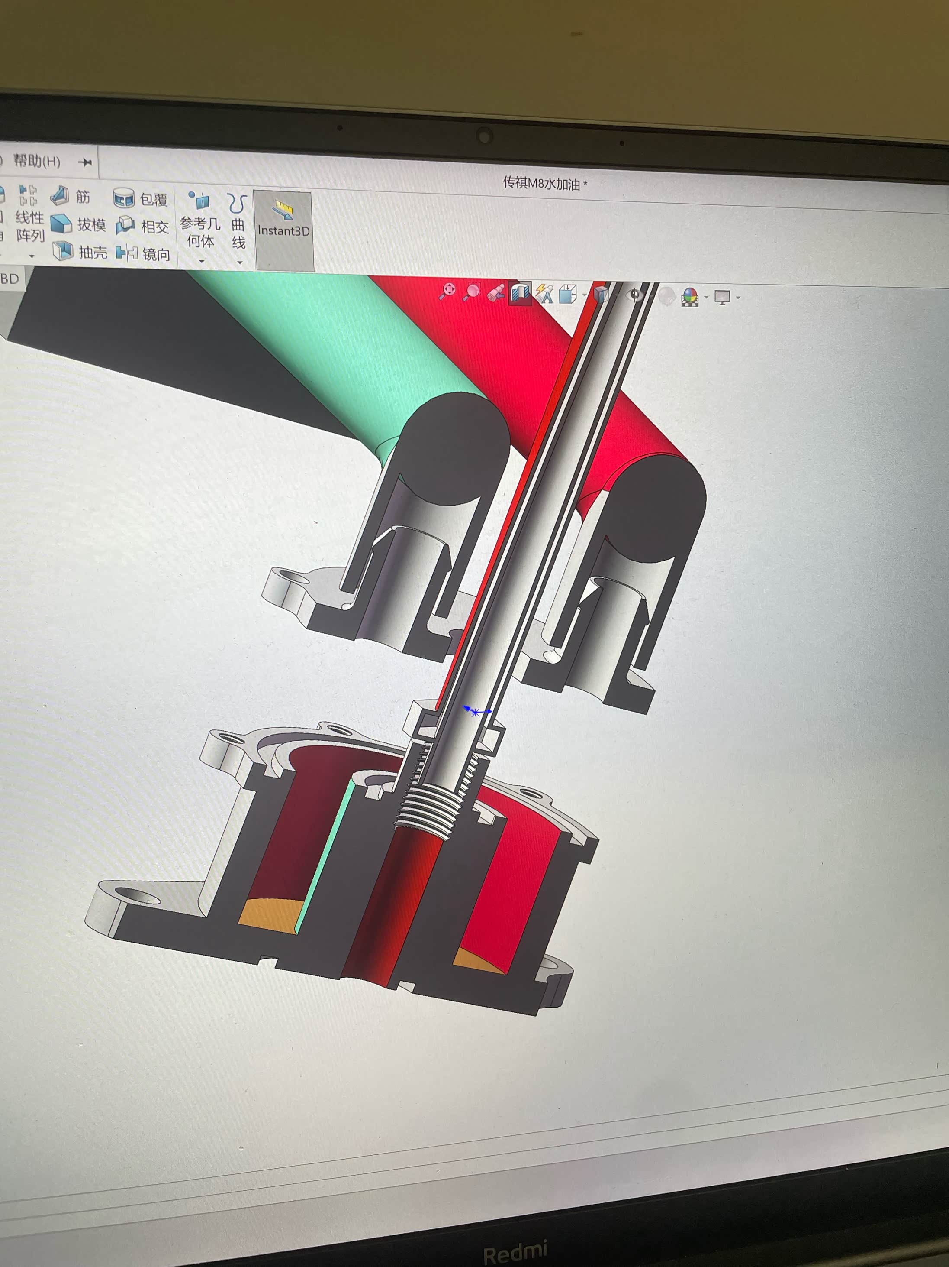Viewport: 949px width, 1267px height.
Task: Select the Shell (抽壳) feature tool
Action: pyautogui.click(x=80, y=252)
